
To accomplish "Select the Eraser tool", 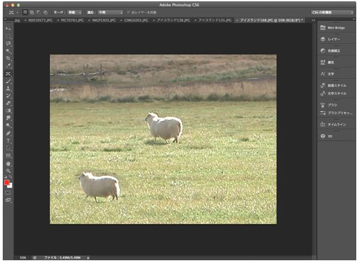I will click(x=8, y=103).
